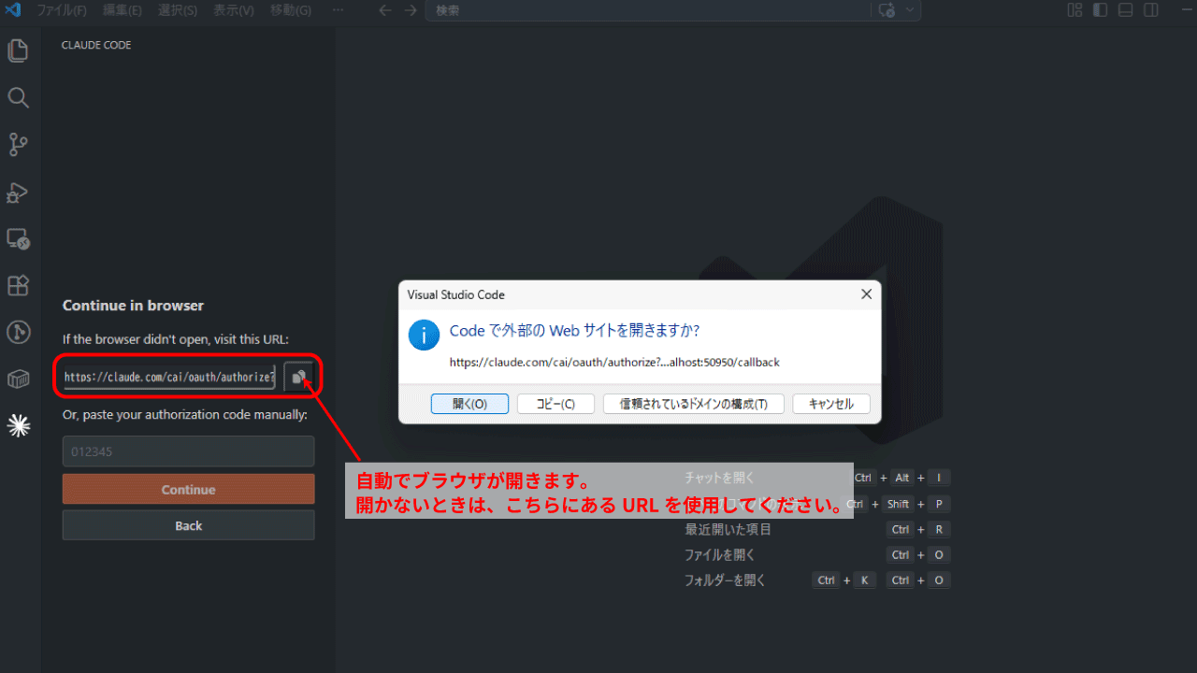The image size is (1197, 673).
Task: Toggle the Secondary Side Bar visibility
Action: point(1151,10)
